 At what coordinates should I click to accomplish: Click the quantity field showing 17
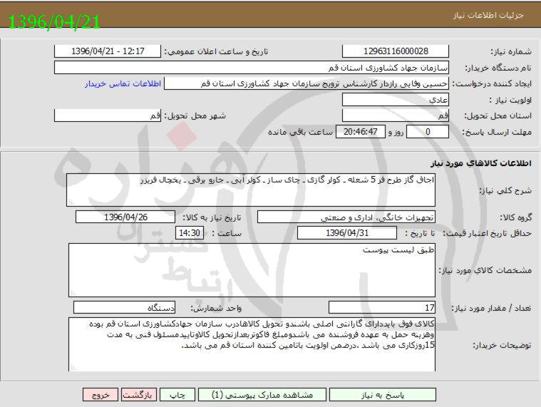pyautogui.click(x=382, y=307)
